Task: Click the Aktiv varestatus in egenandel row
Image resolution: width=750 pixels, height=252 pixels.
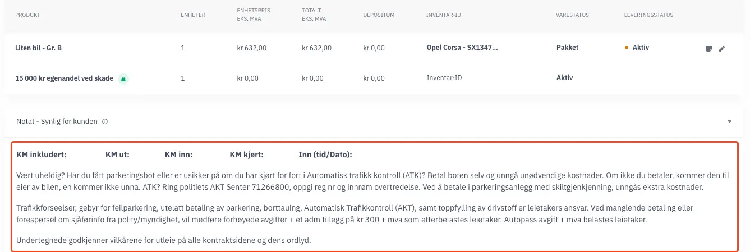Action: [x=564, y=78]
